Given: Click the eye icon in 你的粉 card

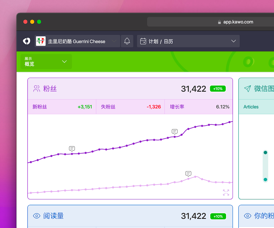Looking at the screenshot, I should coord(247,216).
